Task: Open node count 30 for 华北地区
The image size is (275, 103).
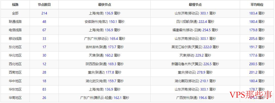Action: [44, 55]
